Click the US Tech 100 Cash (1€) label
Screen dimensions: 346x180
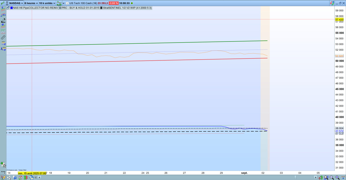point(83,3)
